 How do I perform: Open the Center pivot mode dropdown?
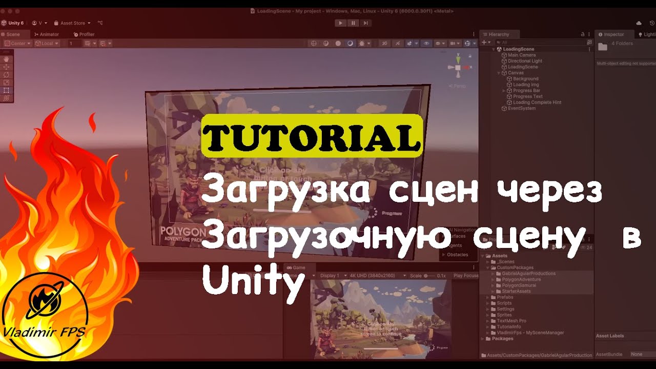[18, 44]
